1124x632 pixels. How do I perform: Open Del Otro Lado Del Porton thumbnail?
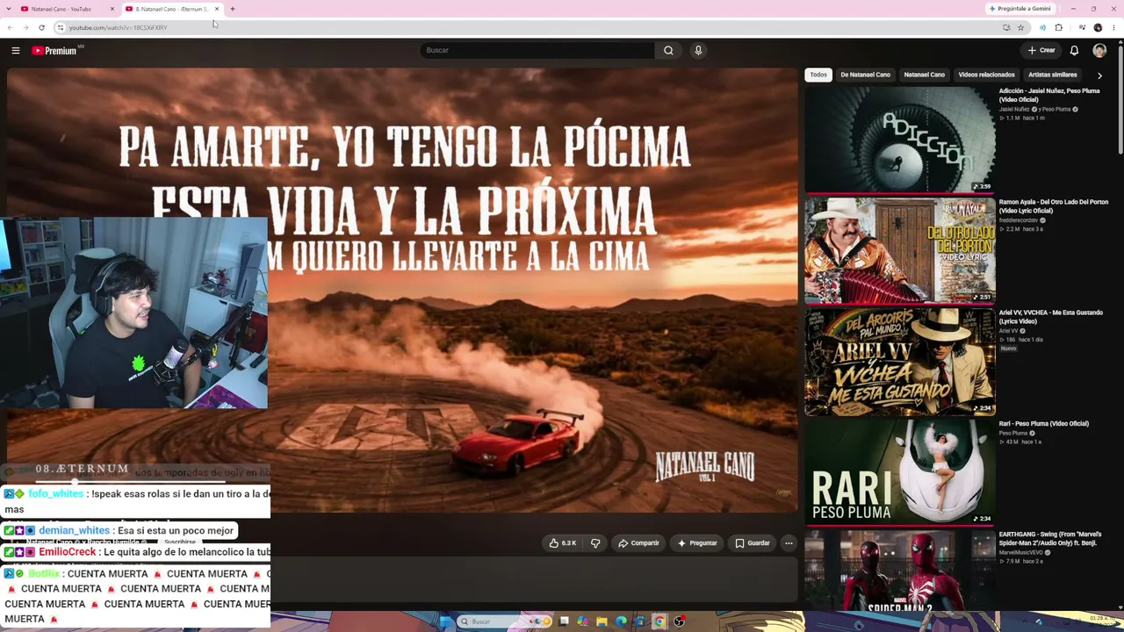pyautogui.click(x=900, y=250)
